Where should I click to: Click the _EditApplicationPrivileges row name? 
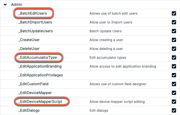[41, 75]
